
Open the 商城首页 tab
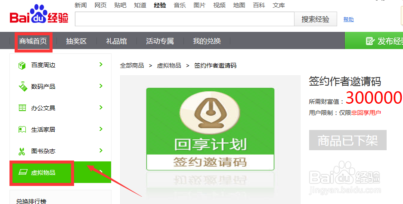(x=33, y=41)
